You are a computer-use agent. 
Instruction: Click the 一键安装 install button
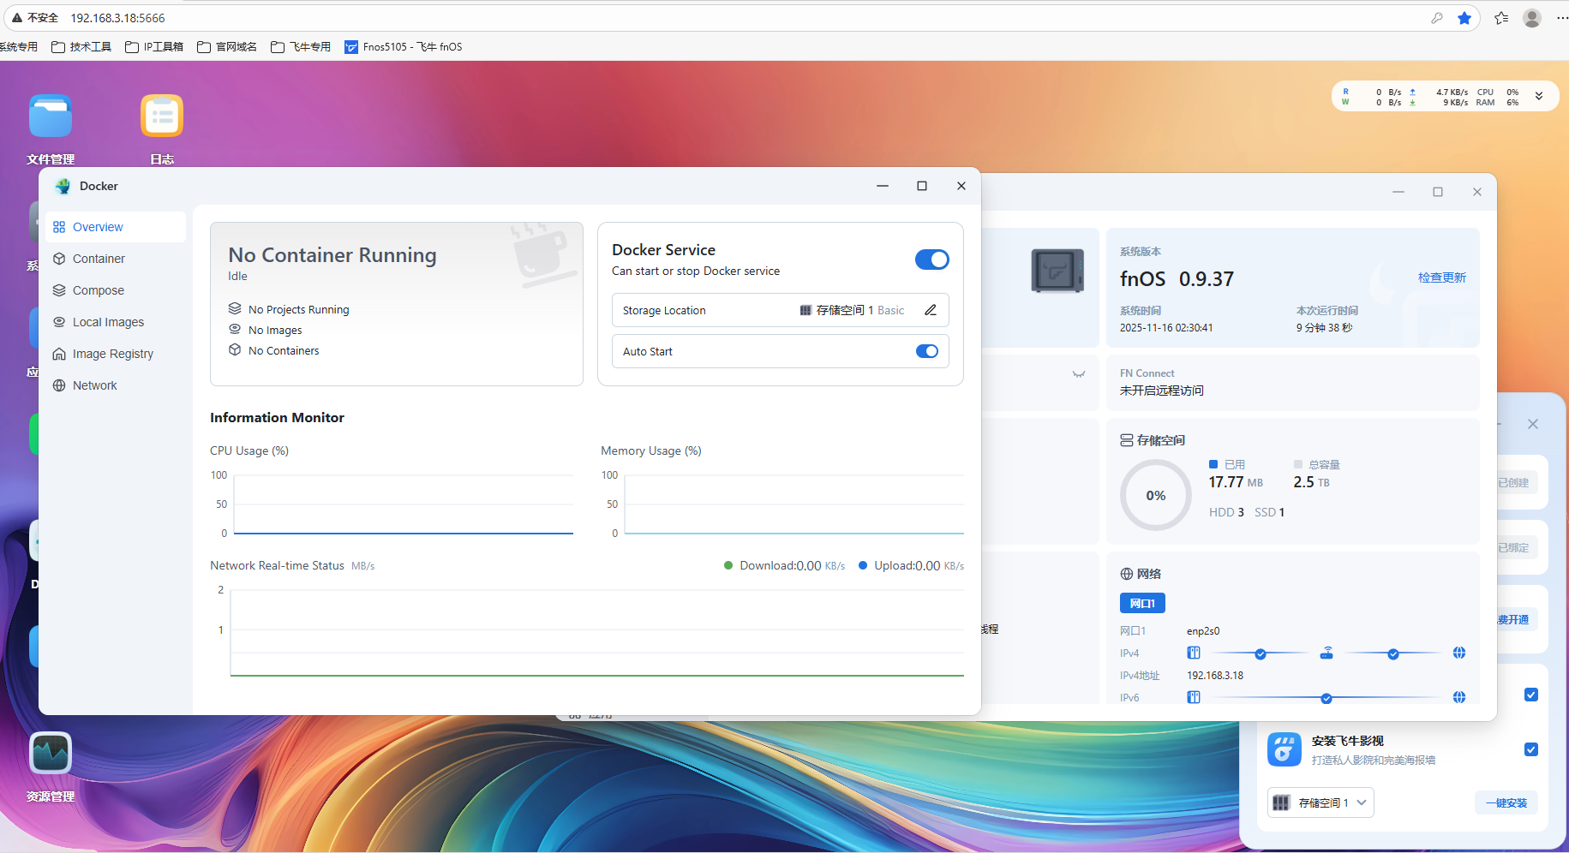(x=1506, y=802)
